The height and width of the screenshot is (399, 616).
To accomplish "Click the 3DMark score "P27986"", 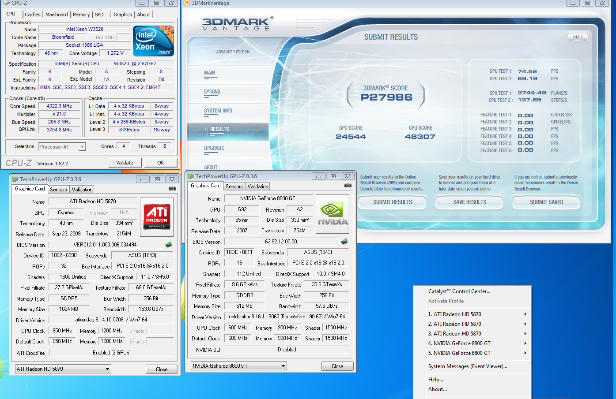I will click(x=386, y=97).
